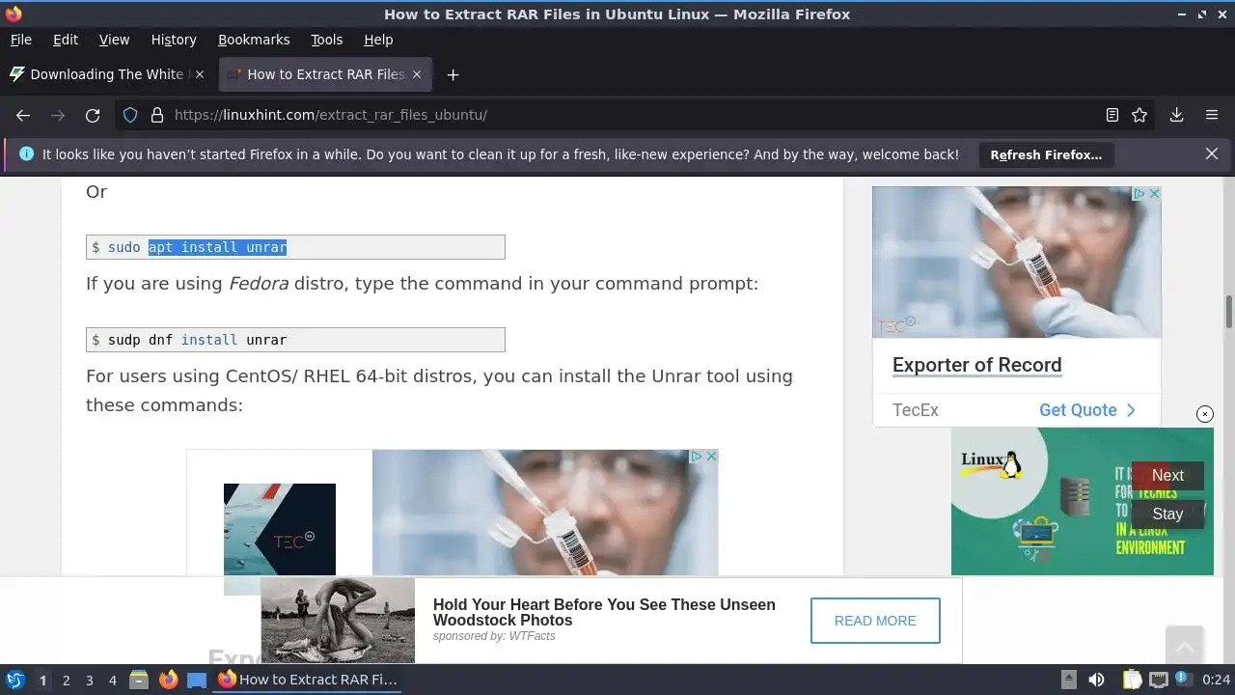Close the How to Extract RAR Files tab

417,74
